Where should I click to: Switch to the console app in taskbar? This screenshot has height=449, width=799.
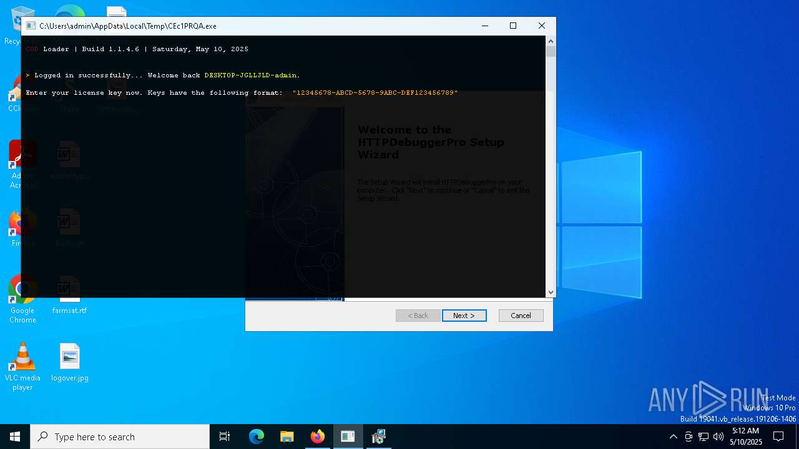(348, 437)
